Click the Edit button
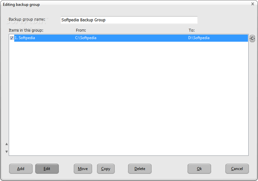This screenshot has height=181, width=258. click(47, 169)
